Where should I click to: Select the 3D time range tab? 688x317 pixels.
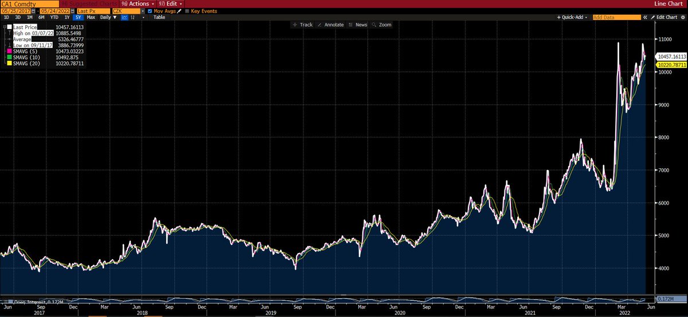18,17
